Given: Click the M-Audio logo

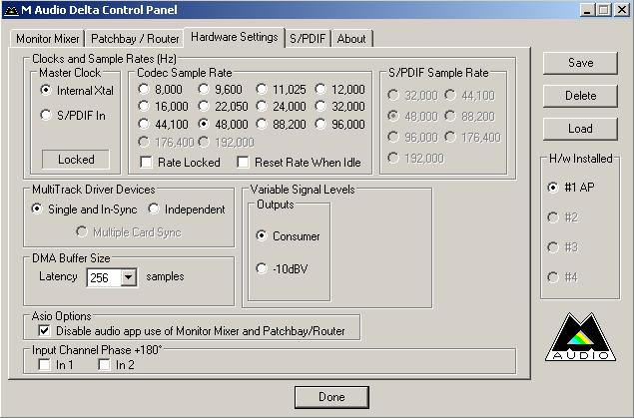Looking at the screenshot, I should pyautogui.click(x=580, y=337).
